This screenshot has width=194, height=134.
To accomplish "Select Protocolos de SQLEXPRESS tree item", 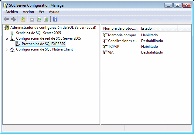I will 43,44.
